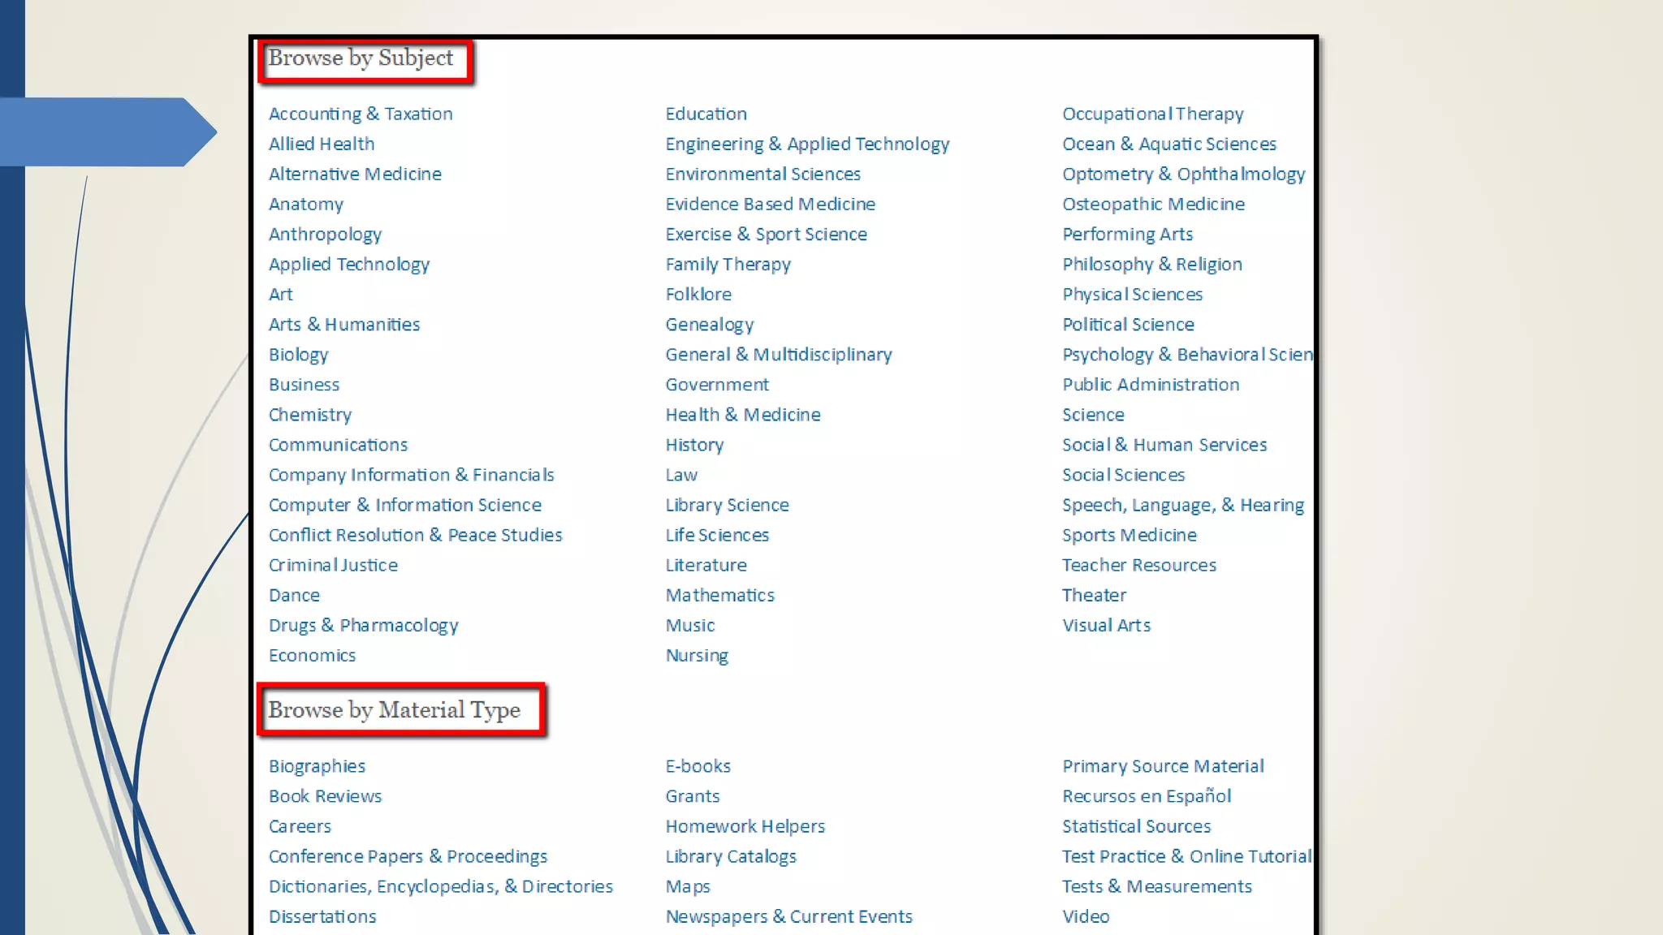Open Social & Human Services link
This screenshot has width=1663, height=935.
click(x=1164, y=445)
